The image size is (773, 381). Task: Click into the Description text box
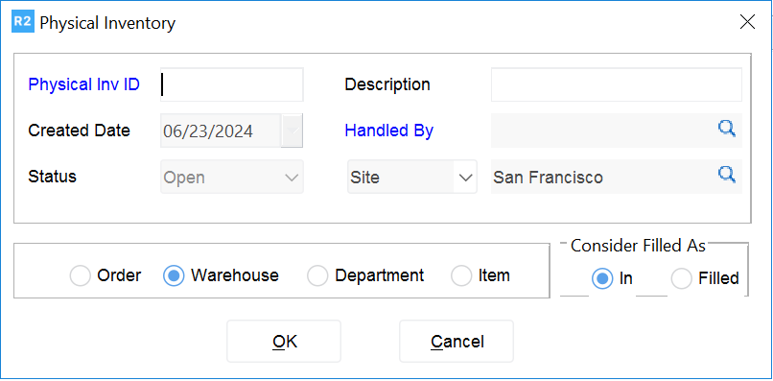click(617, 84)
